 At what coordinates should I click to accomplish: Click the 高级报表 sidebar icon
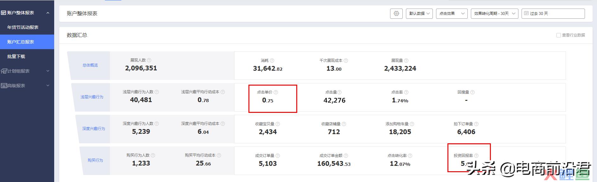(4, 86)
